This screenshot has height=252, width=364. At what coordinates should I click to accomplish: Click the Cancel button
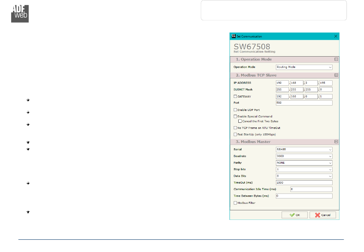click(323, 215)
